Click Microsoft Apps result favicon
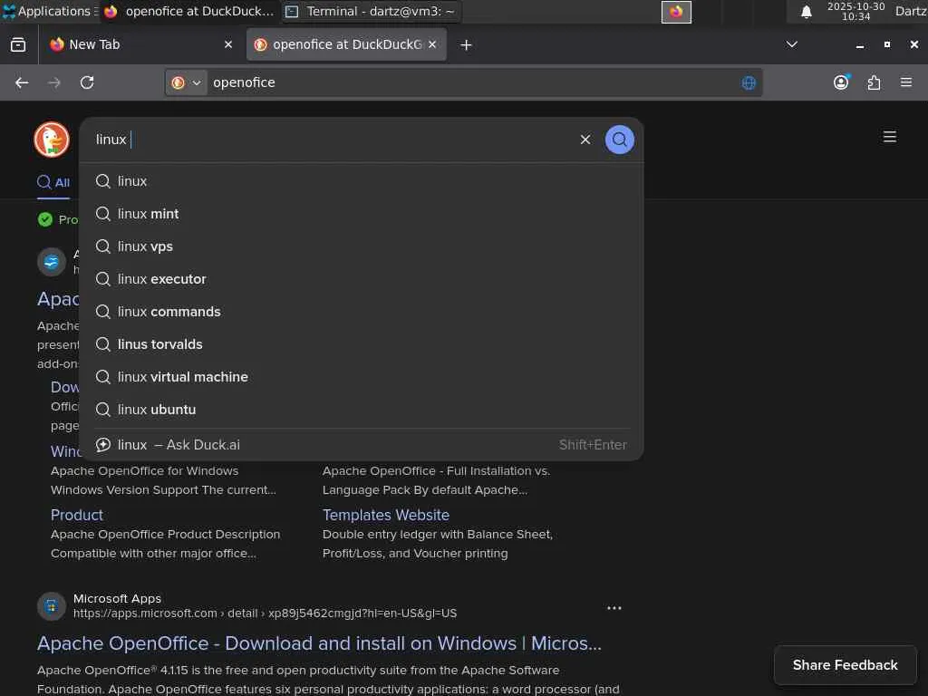Viewport: 928px width, 696px height. 52,606
